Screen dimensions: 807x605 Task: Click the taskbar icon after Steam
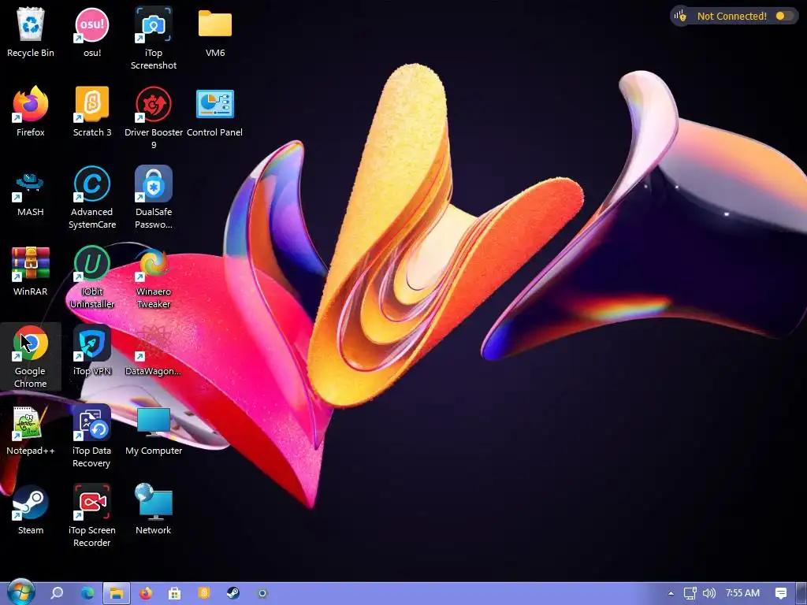[x=262, y=593]
